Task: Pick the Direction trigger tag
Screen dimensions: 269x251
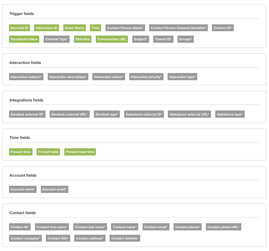Action: point(83,39)
